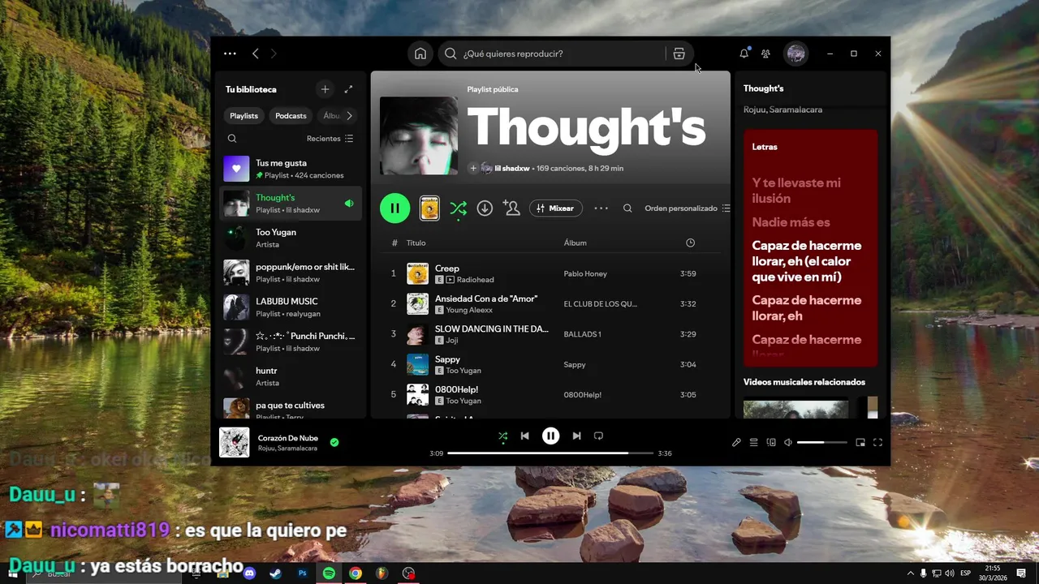The height and width of the screenshot is (584, 1039).
Task: Sort tracks by the Título column header
Action: [x=416, y=243]
